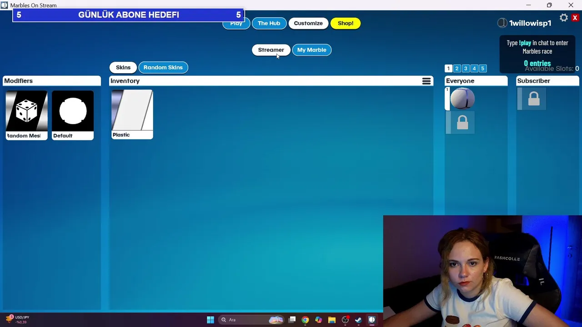This screenshot has height=327, width=582.
Task: Click the 0 entries counter
Action: [x=537, y=64]
